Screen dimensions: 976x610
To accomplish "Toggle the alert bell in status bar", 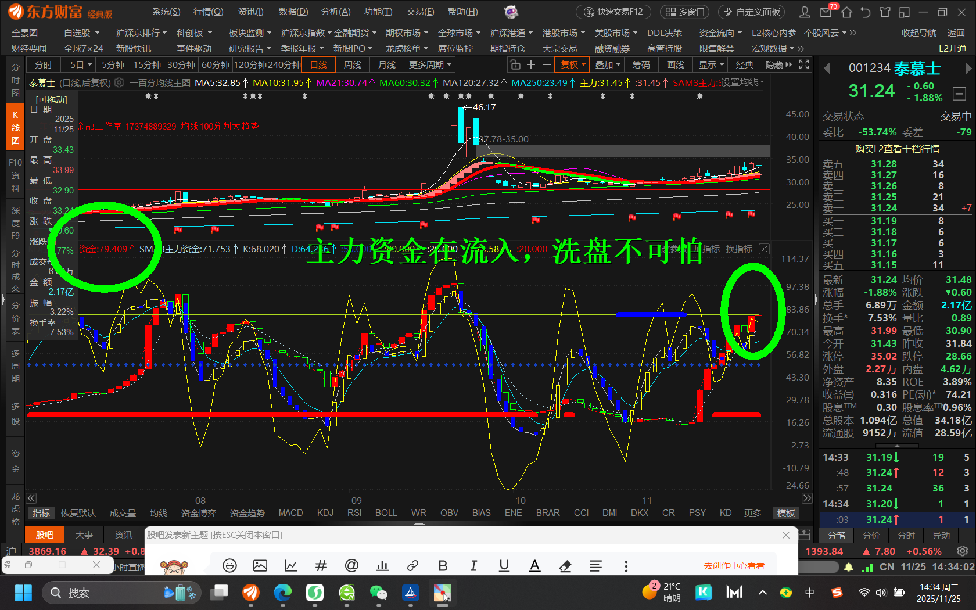I will 849,567.
